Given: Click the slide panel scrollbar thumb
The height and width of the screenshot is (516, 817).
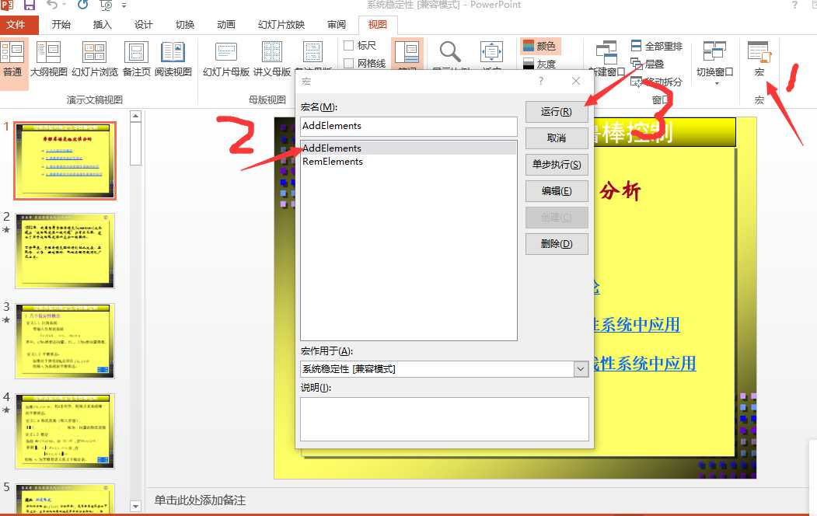Looking at the screenshot, I should (135, 145).
